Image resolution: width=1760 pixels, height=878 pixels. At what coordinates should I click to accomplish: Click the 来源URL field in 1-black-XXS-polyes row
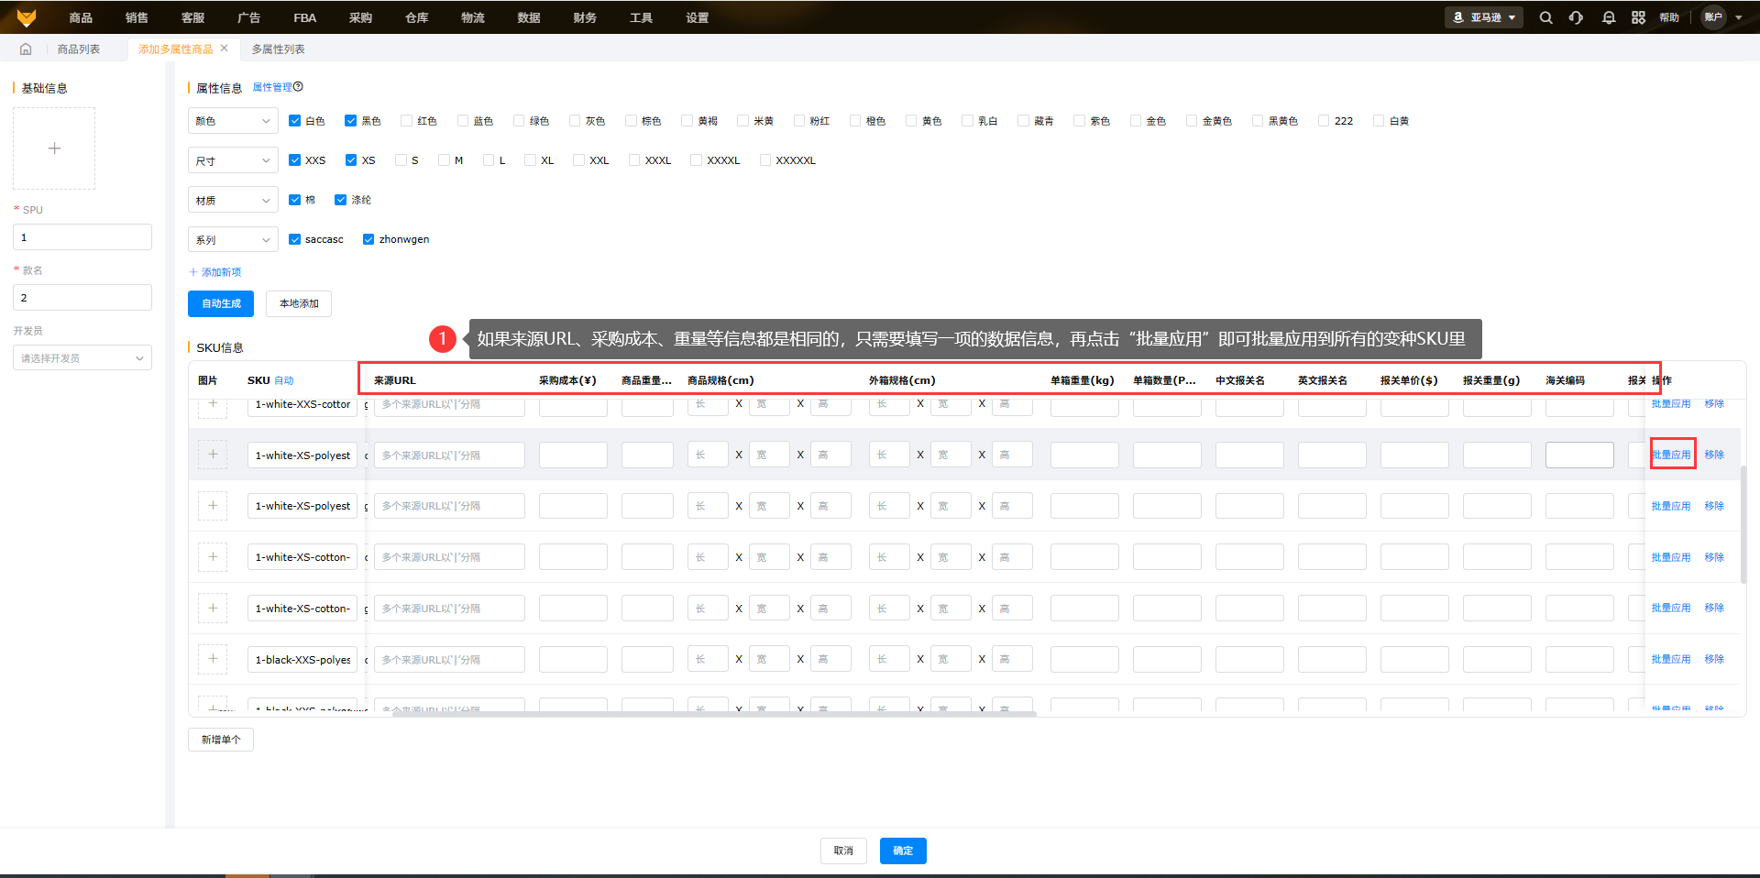click(x=449, y=660)
